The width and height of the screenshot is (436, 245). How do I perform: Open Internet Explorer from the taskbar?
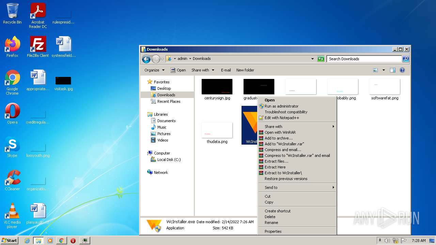27,241
